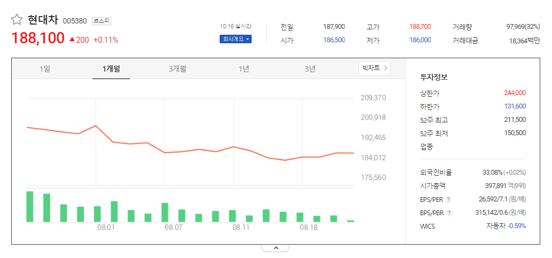Click the WICS change value -0.59%
The image size is (552, 258).
517,226
